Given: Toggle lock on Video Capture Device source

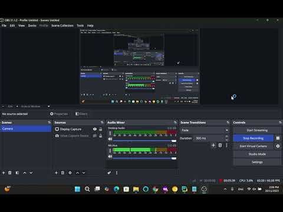Looking at the screenshot, I should 101,135.
